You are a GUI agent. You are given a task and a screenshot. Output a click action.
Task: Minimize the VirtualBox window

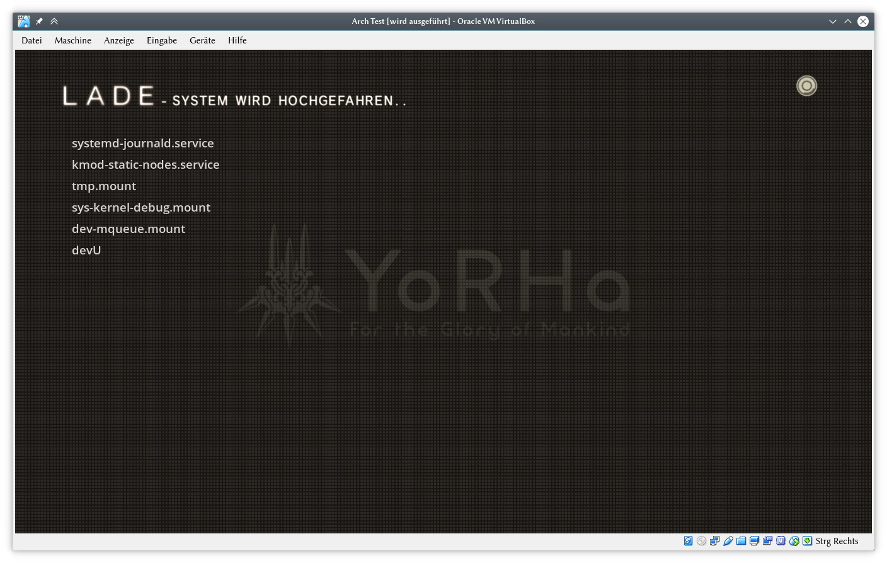coord(833,21)
